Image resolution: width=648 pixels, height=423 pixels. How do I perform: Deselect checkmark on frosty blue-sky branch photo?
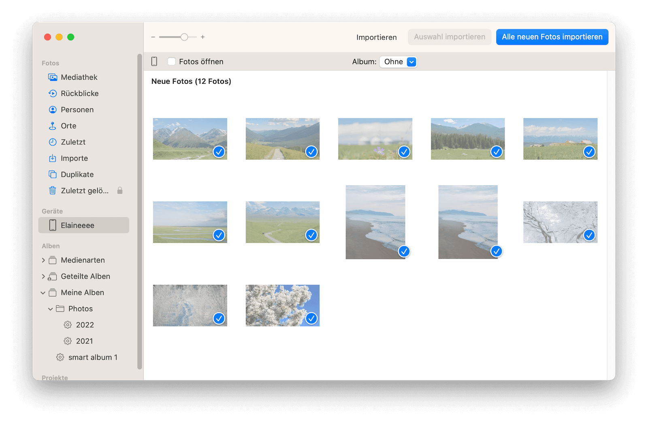pos(311,318)
